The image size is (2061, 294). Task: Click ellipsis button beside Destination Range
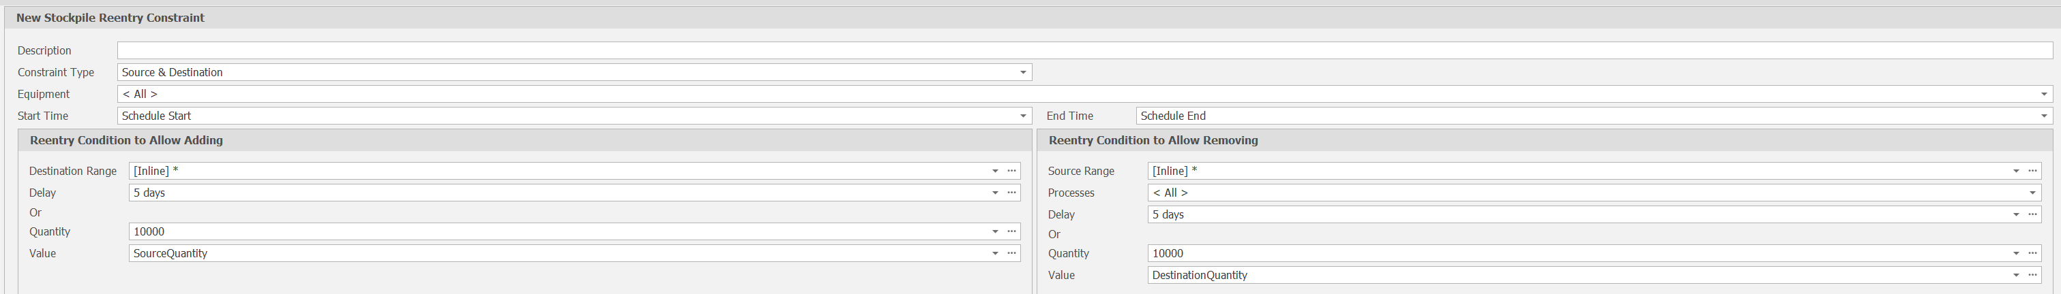(x=1012, y=171)
